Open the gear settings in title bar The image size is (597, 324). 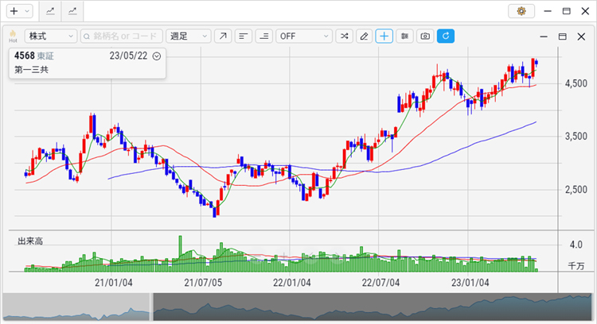point(521,11)
